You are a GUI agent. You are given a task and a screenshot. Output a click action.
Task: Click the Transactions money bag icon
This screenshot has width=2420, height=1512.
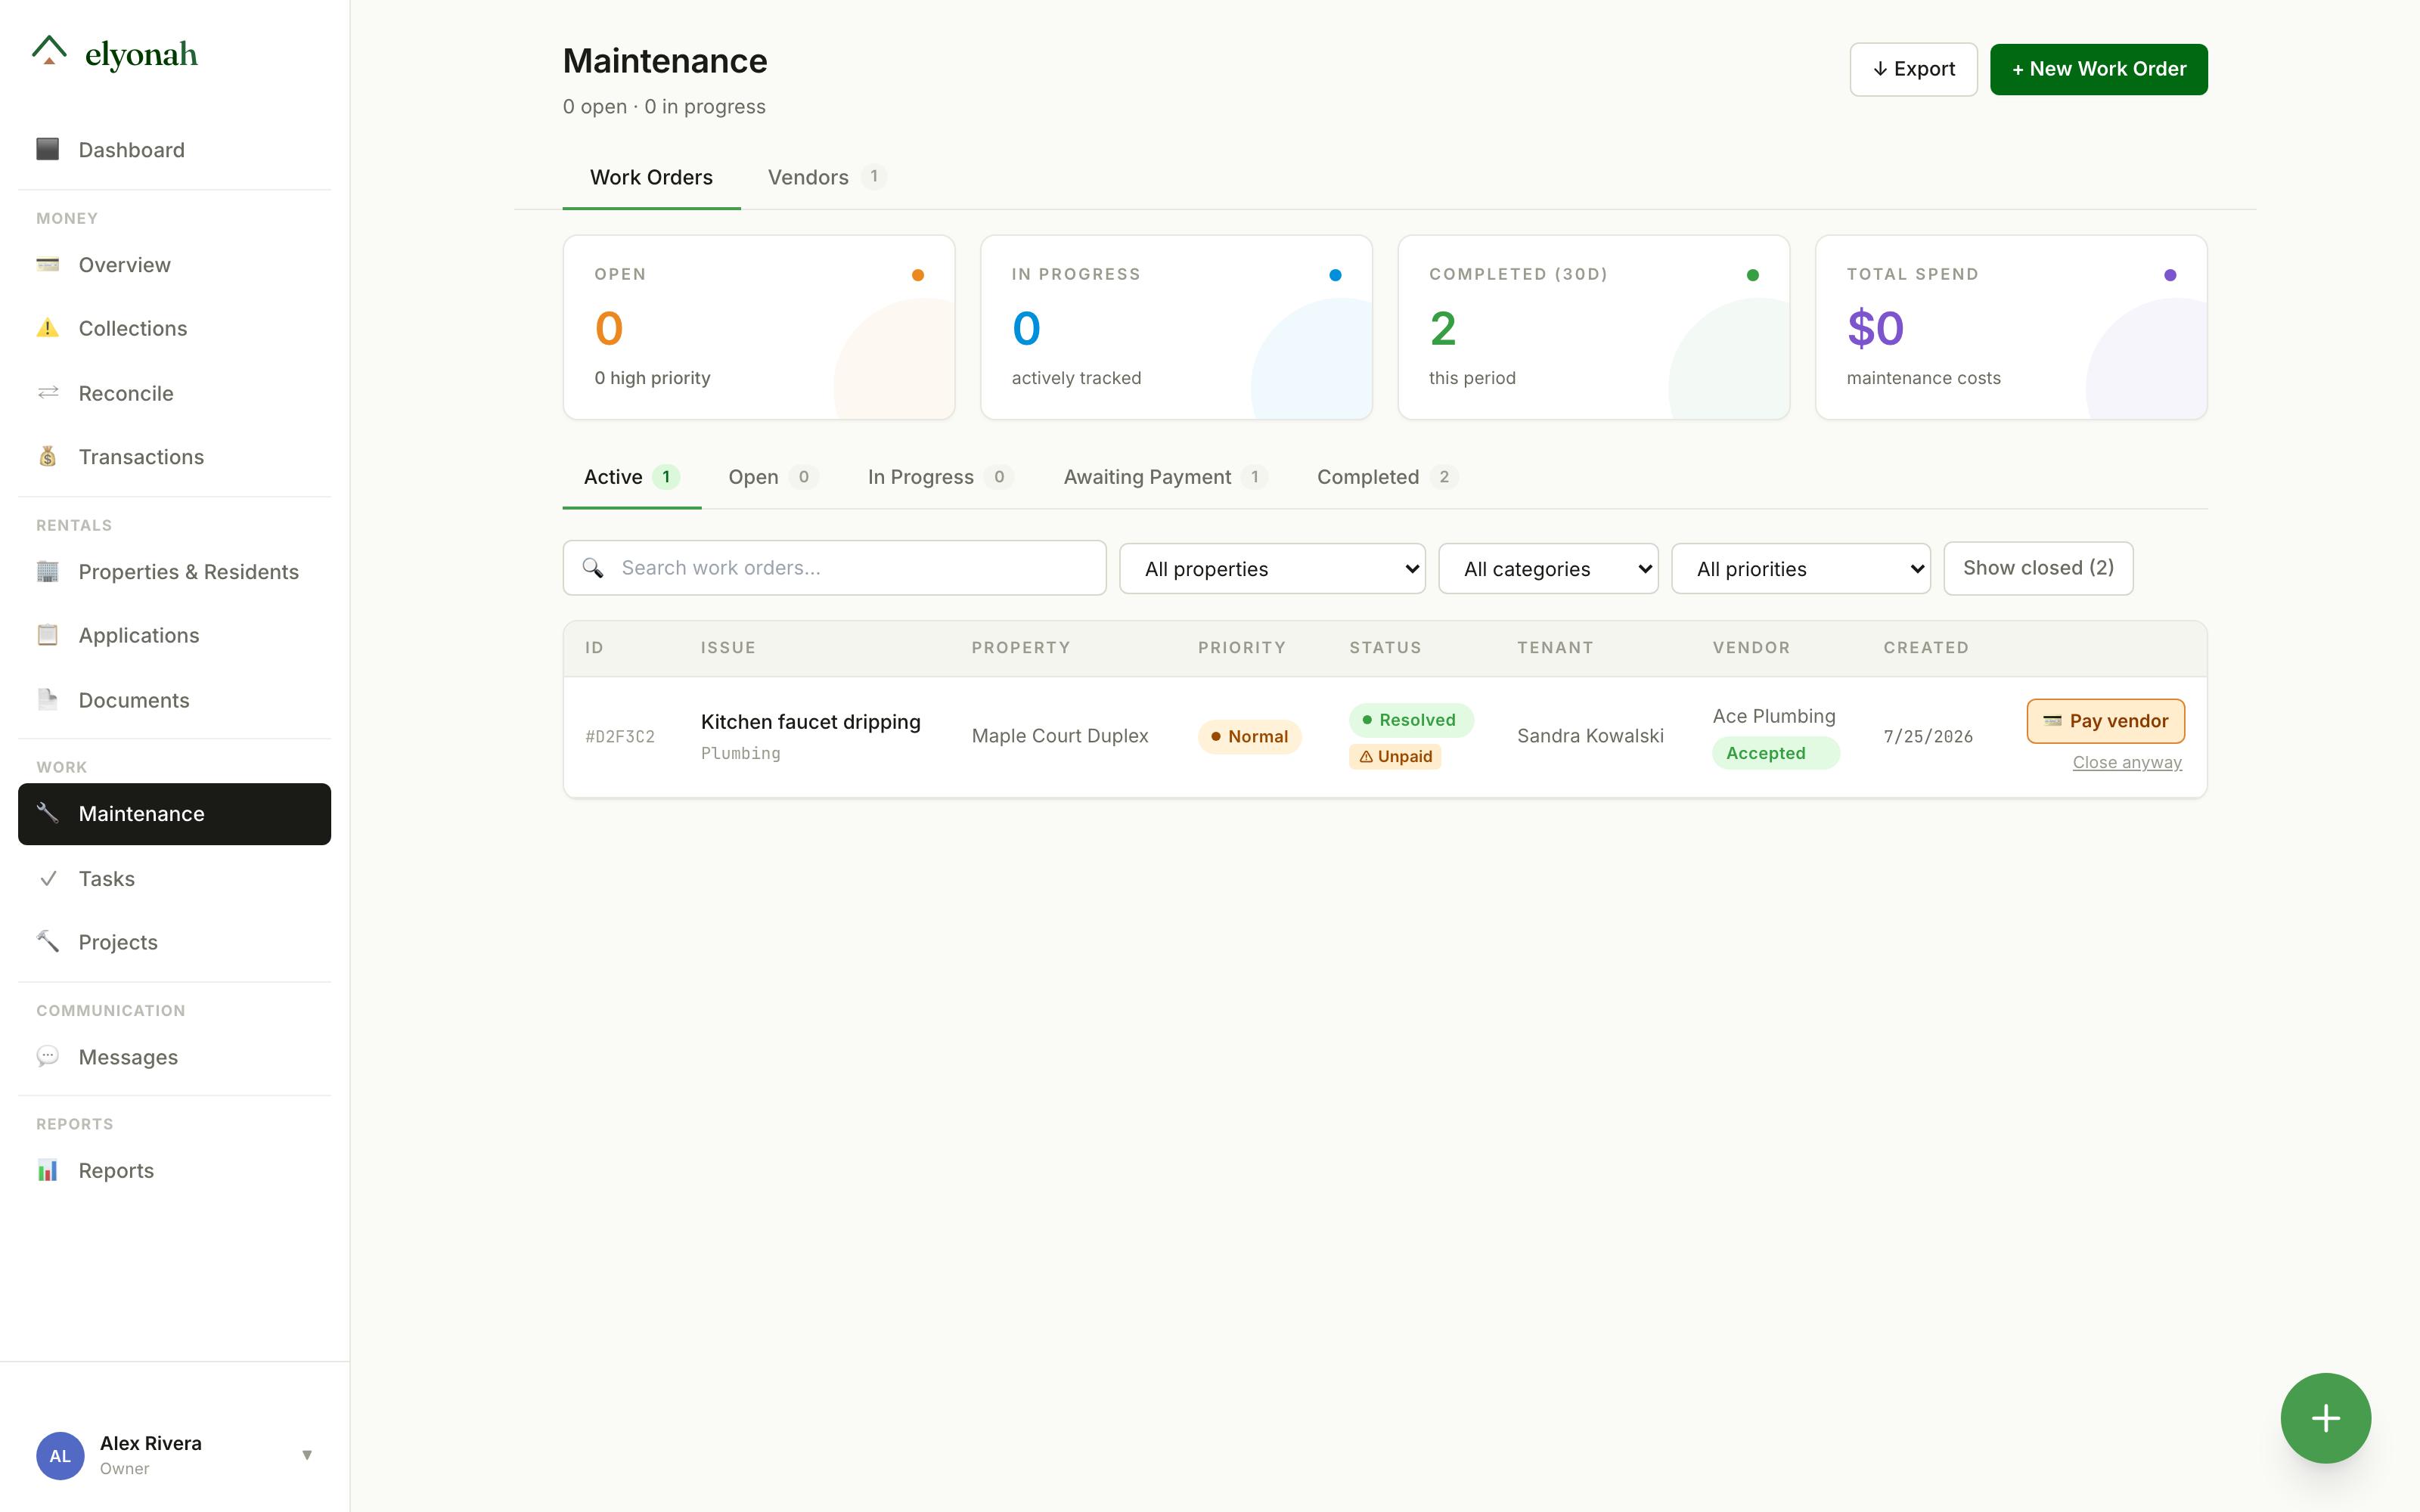(48, 457)
